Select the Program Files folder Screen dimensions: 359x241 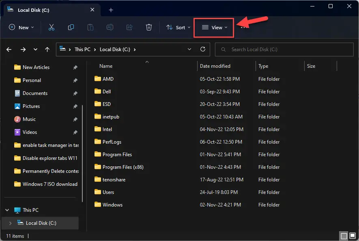[113, 155]
